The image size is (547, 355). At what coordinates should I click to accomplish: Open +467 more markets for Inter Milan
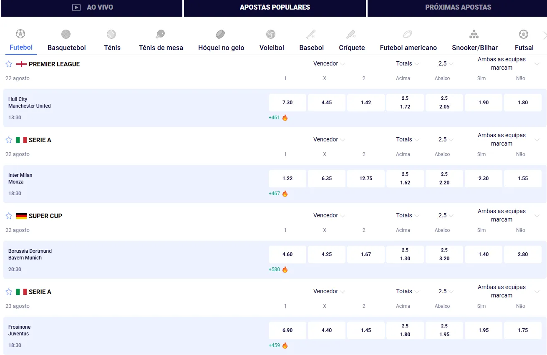[274, 194]
